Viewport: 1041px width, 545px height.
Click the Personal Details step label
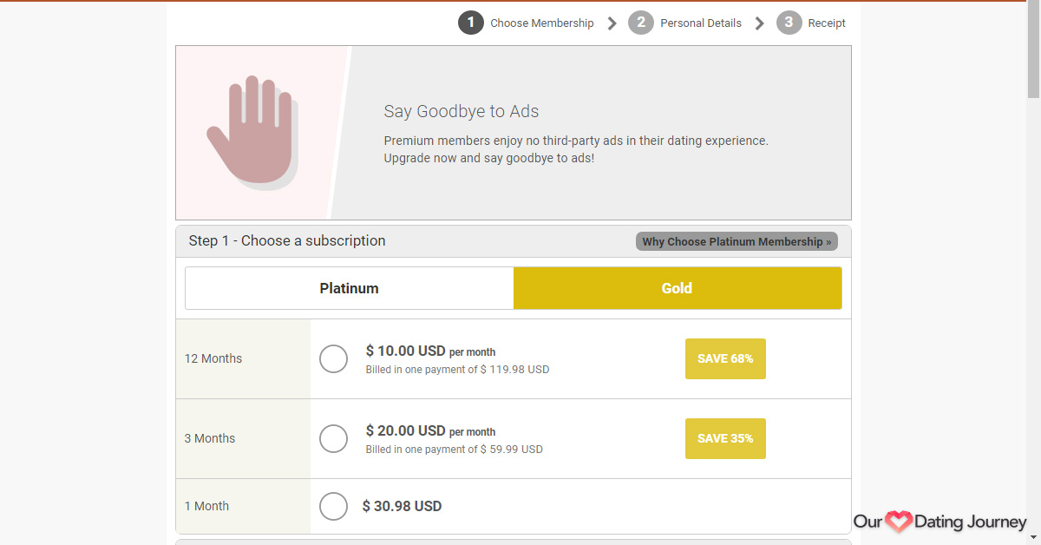701,23
